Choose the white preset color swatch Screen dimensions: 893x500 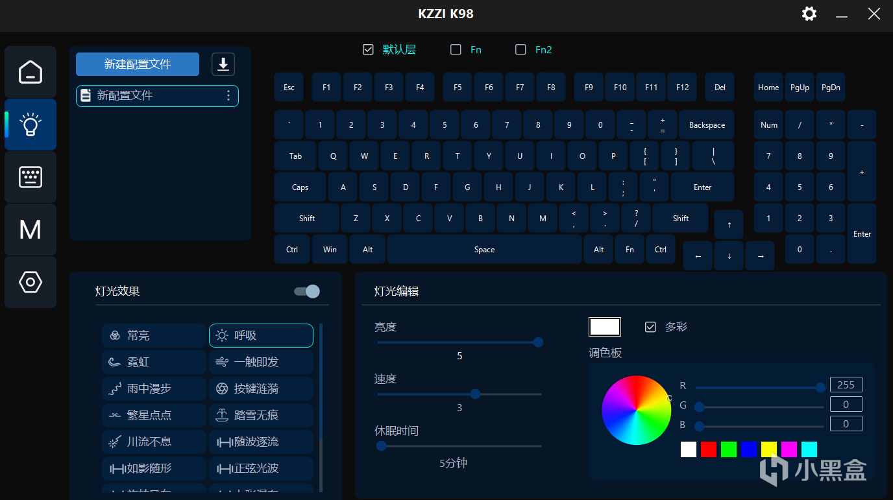[x=689, y=449]
